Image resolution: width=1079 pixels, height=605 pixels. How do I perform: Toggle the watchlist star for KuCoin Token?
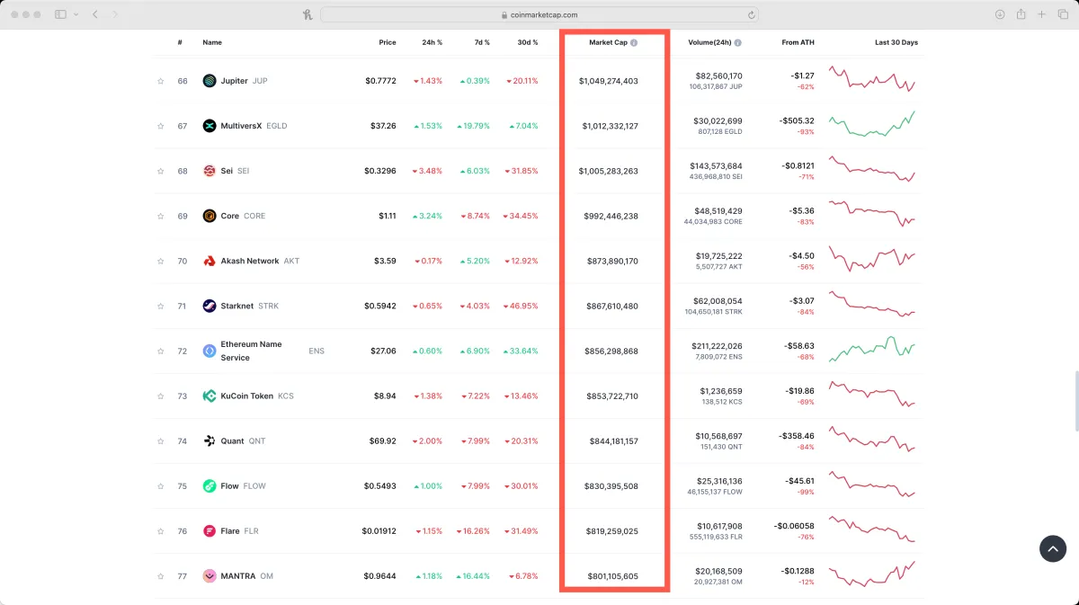pyautogui.click(x=161, y=396)
